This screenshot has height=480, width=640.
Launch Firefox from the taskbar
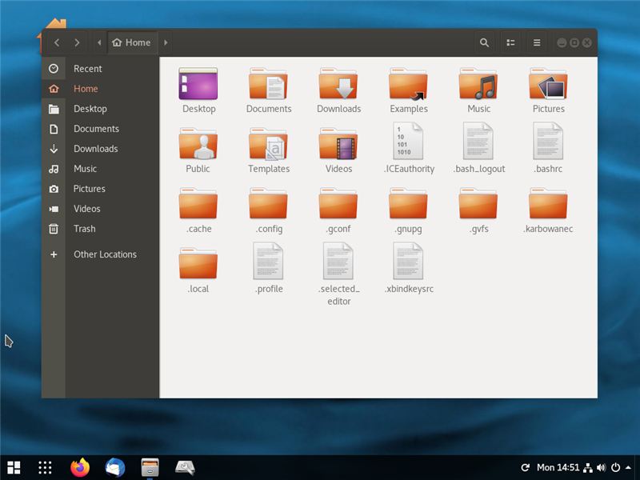(80, 467)
